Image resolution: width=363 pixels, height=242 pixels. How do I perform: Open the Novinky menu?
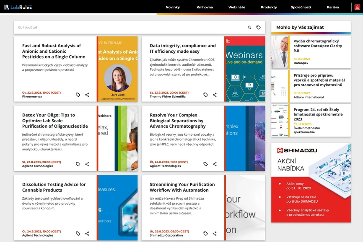point(173,7)
